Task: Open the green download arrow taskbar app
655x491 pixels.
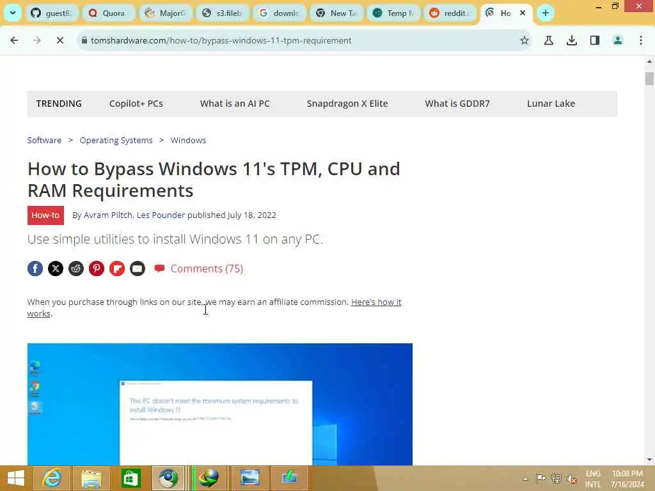Action: tap(289, 478)
